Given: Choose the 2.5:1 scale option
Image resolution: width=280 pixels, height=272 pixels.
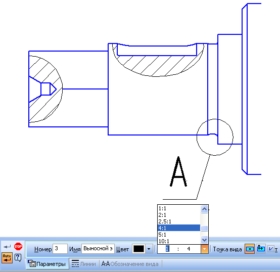Looking at the screenshot, I should click(179, 221).
